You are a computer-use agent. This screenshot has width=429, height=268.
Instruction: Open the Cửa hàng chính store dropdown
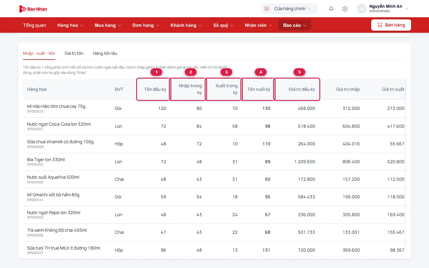tap(289, 9)
